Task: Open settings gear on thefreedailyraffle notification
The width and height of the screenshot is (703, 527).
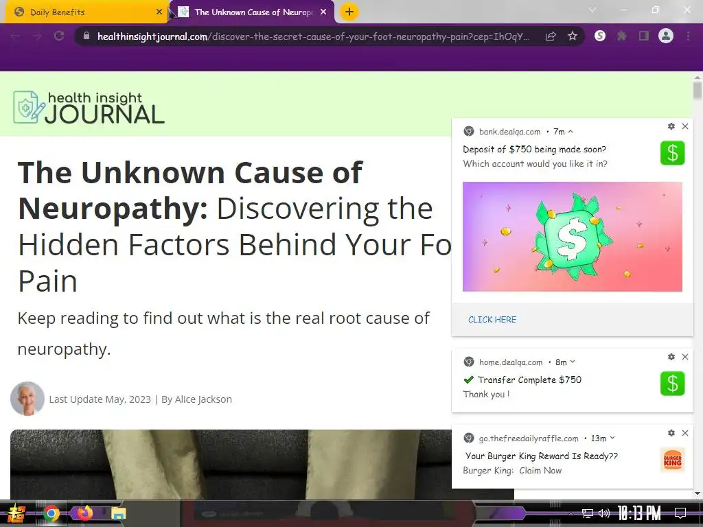Action: coord(671,433)
